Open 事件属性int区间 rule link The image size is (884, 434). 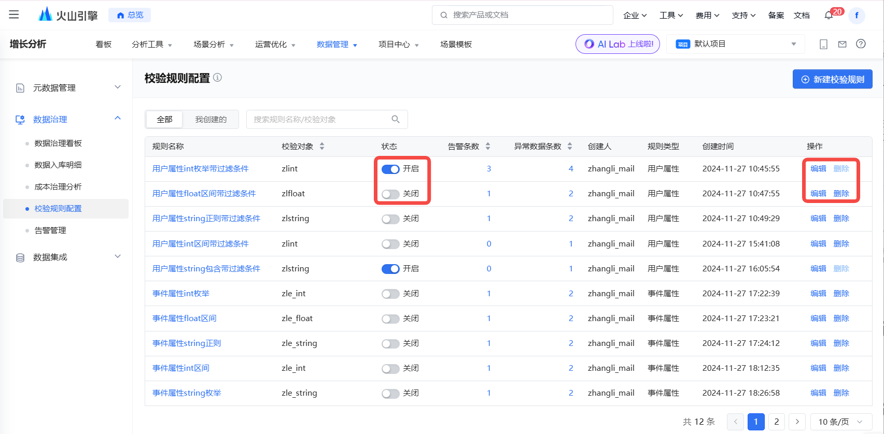pyautogui.click(x=181, y=368)
